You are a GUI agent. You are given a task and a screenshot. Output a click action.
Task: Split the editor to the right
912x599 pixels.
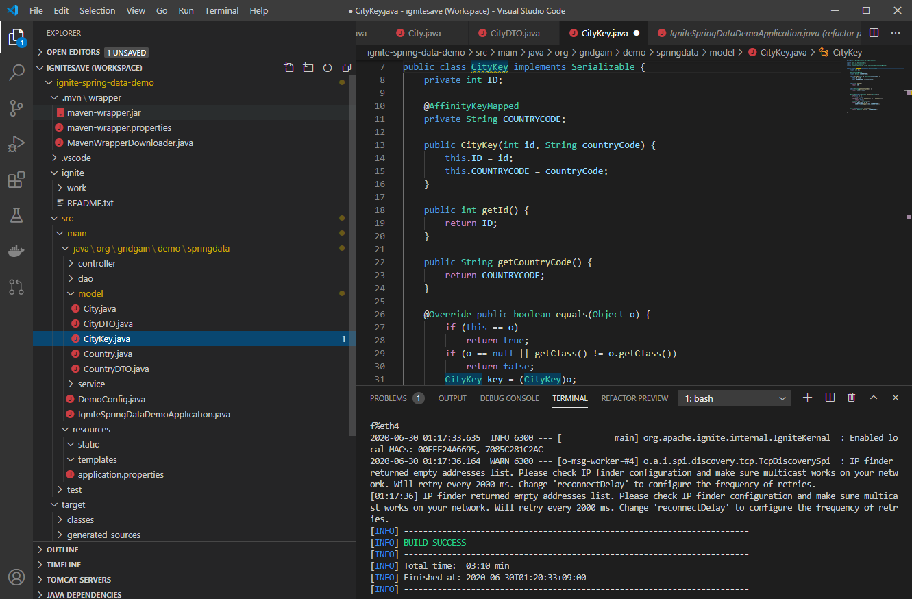click(874, 33)
